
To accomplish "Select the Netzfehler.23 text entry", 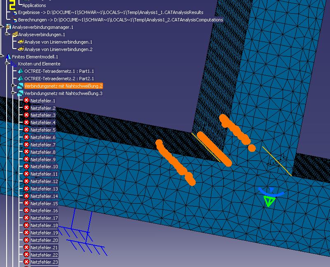I will (x=44, y=262).
